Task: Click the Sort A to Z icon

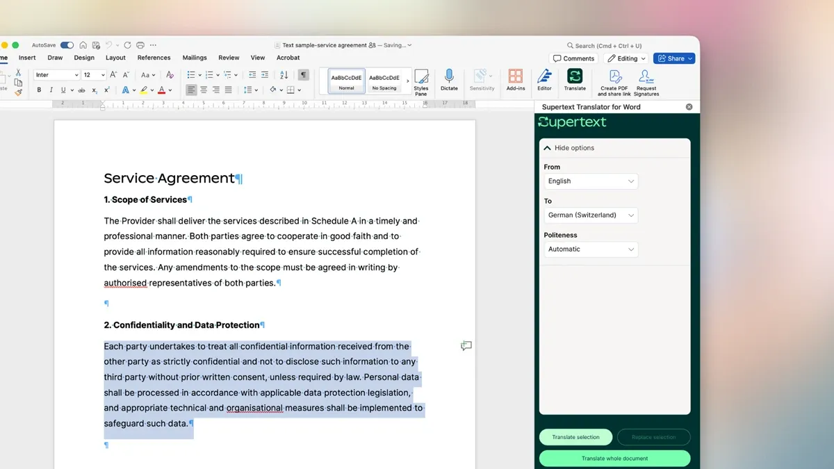Action: coord(284,75)
